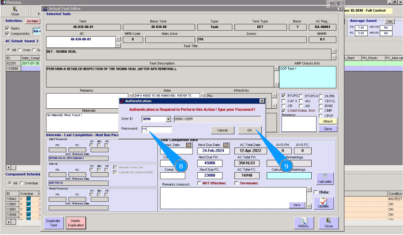Click the Password input field
This screenshot has height=235, width=403.
pyautogui.click(x=157, y=129)
